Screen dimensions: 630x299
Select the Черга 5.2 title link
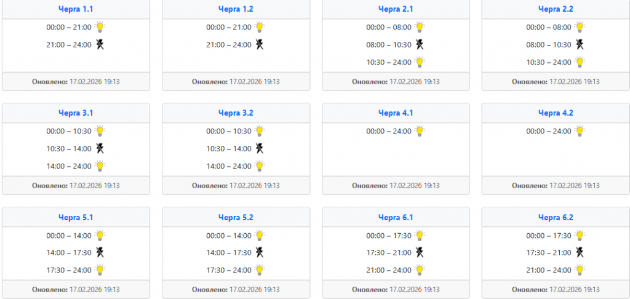pyautogui.click(x=236, y=217)
